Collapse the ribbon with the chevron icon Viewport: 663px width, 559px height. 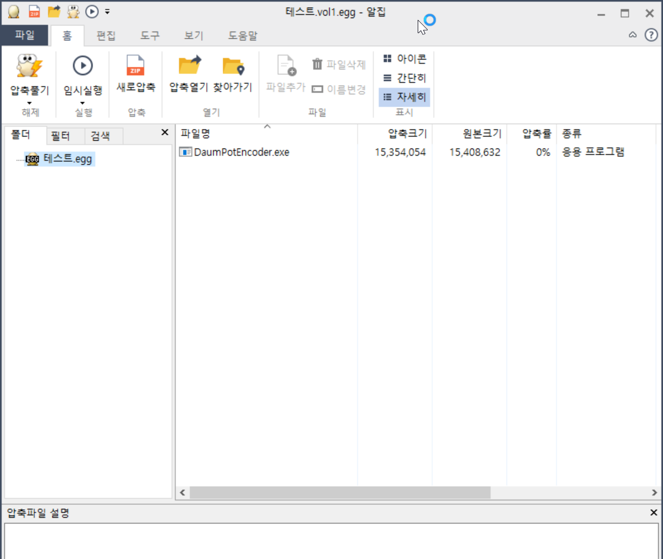[633, 35]
